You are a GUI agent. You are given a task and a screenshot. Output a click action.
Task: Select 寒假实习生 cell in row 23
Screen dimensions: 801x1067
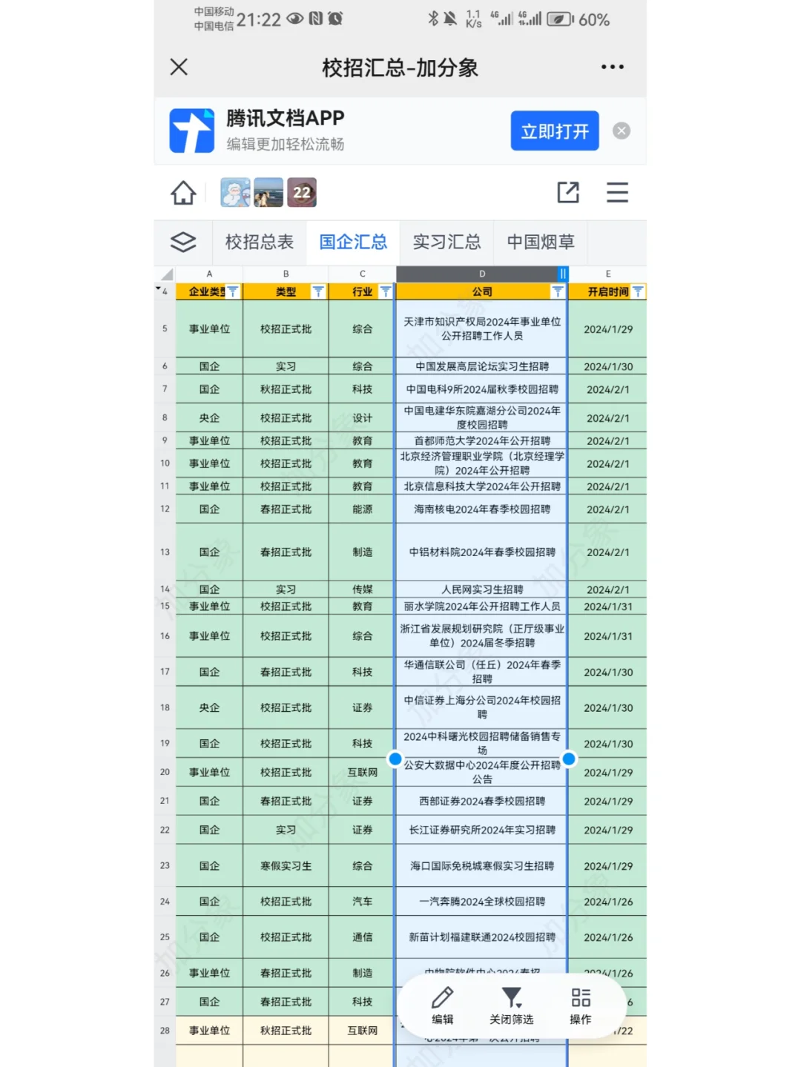(286, 865)
